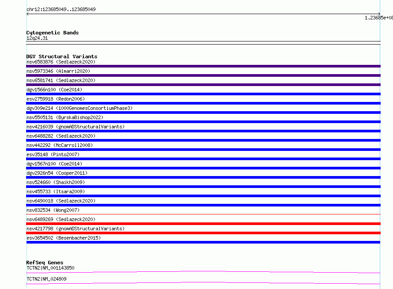Click label nsv832534 (Wong2007)

(53, 210)
